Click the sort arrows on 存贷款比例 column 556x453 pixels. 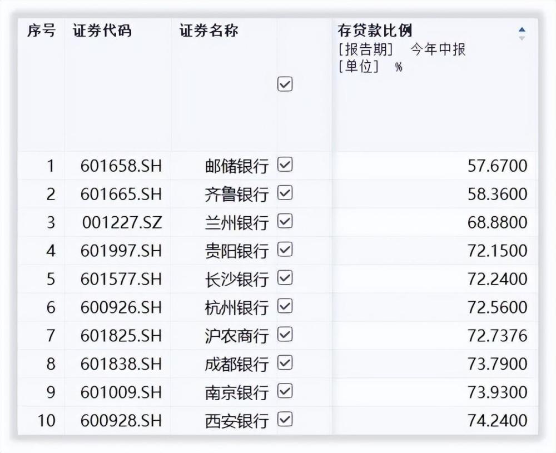pos(522,33)
